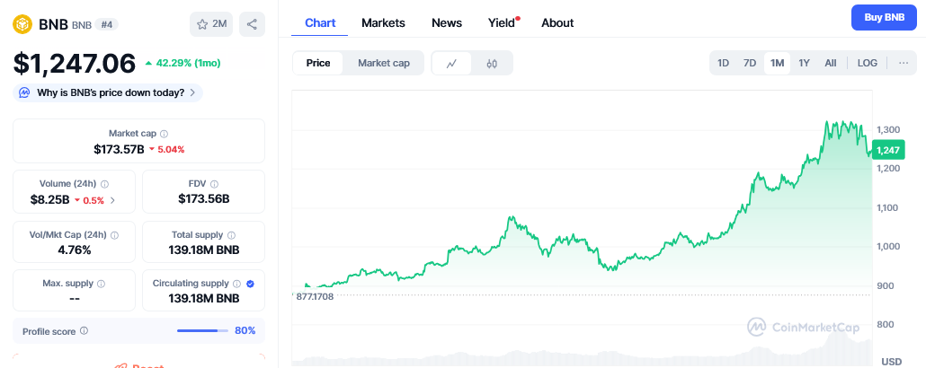Toggle LOG scale on chart

click(x=868, y=63)
